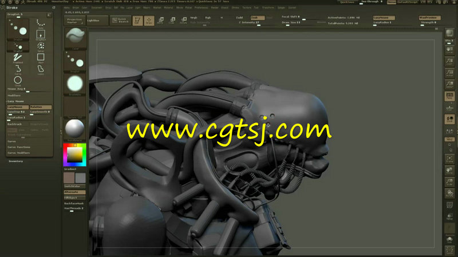
Task: Adjust the MaxThreads slider
Action: pos(74,209)
